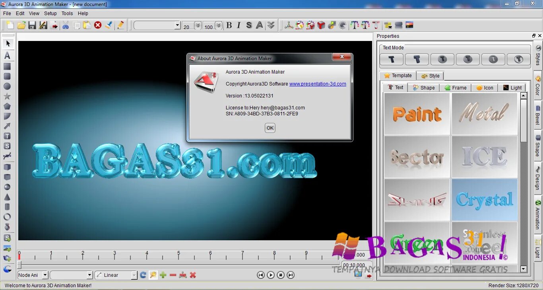Paste from clipboard using the toolbar icon

point(87,25)
